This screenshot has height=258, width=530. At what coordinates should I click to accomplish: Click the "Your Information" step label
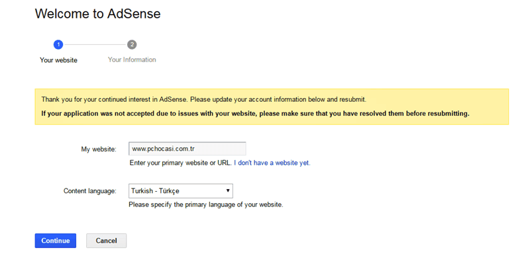132,60
